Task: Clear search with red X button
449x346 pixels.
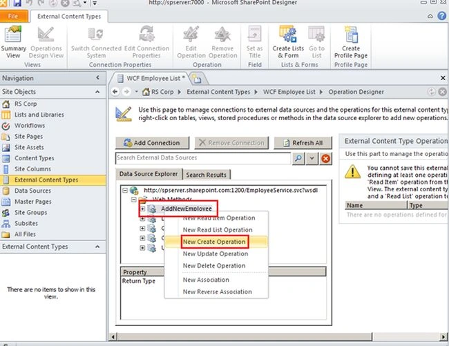Action: pos(325,158)
